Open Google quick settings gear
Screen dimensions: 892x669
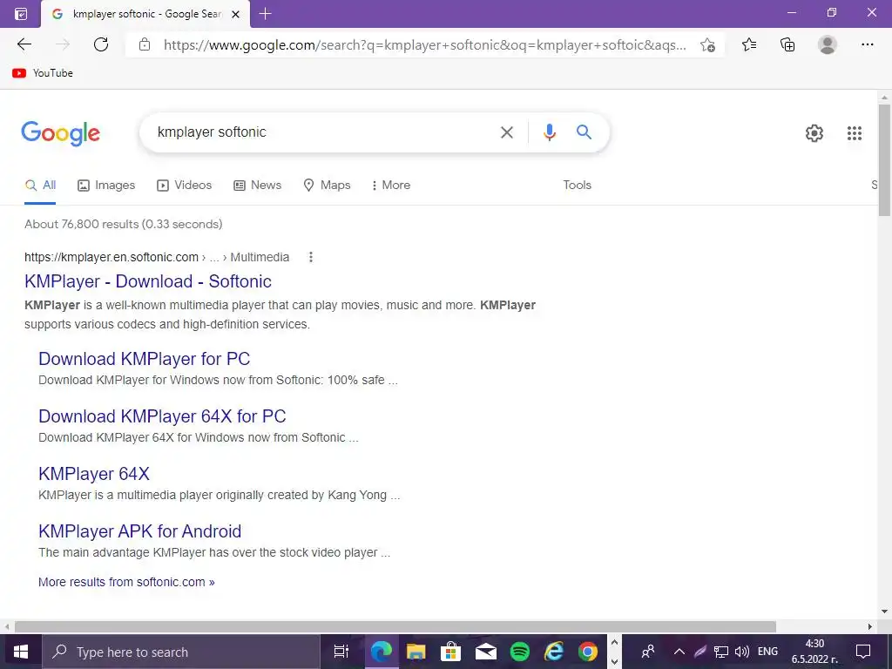pos(814,133)
